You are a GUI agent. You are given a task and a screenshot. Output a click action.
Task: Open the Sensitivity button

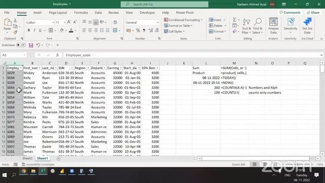[290, 25]
